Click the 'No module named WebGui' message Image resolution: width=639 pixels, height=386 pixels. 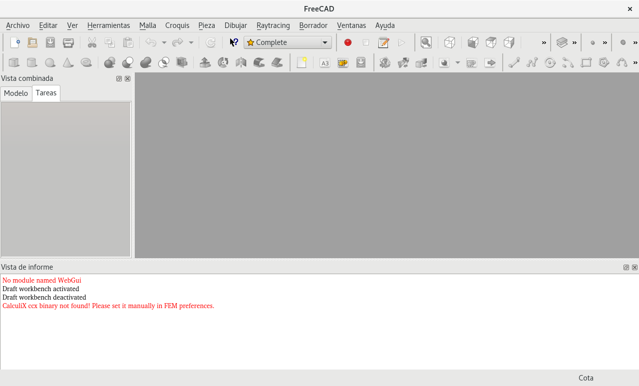tap(42, 281)
